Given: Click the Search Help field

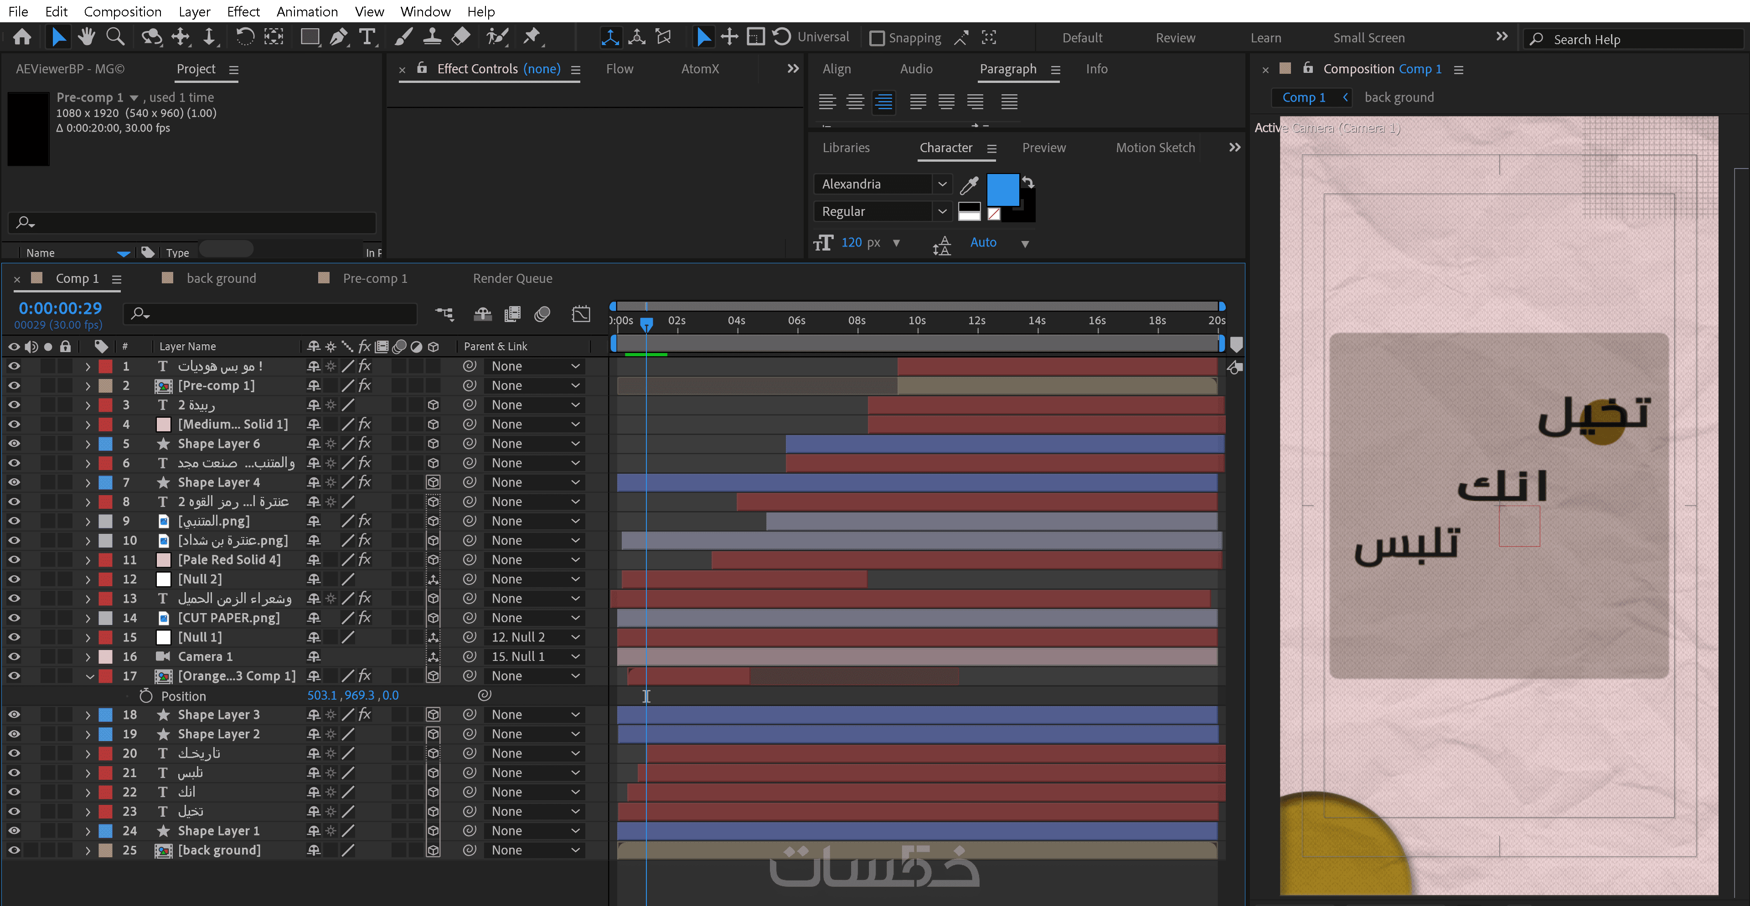Looking at the screenshot, I should (1633, 39).
